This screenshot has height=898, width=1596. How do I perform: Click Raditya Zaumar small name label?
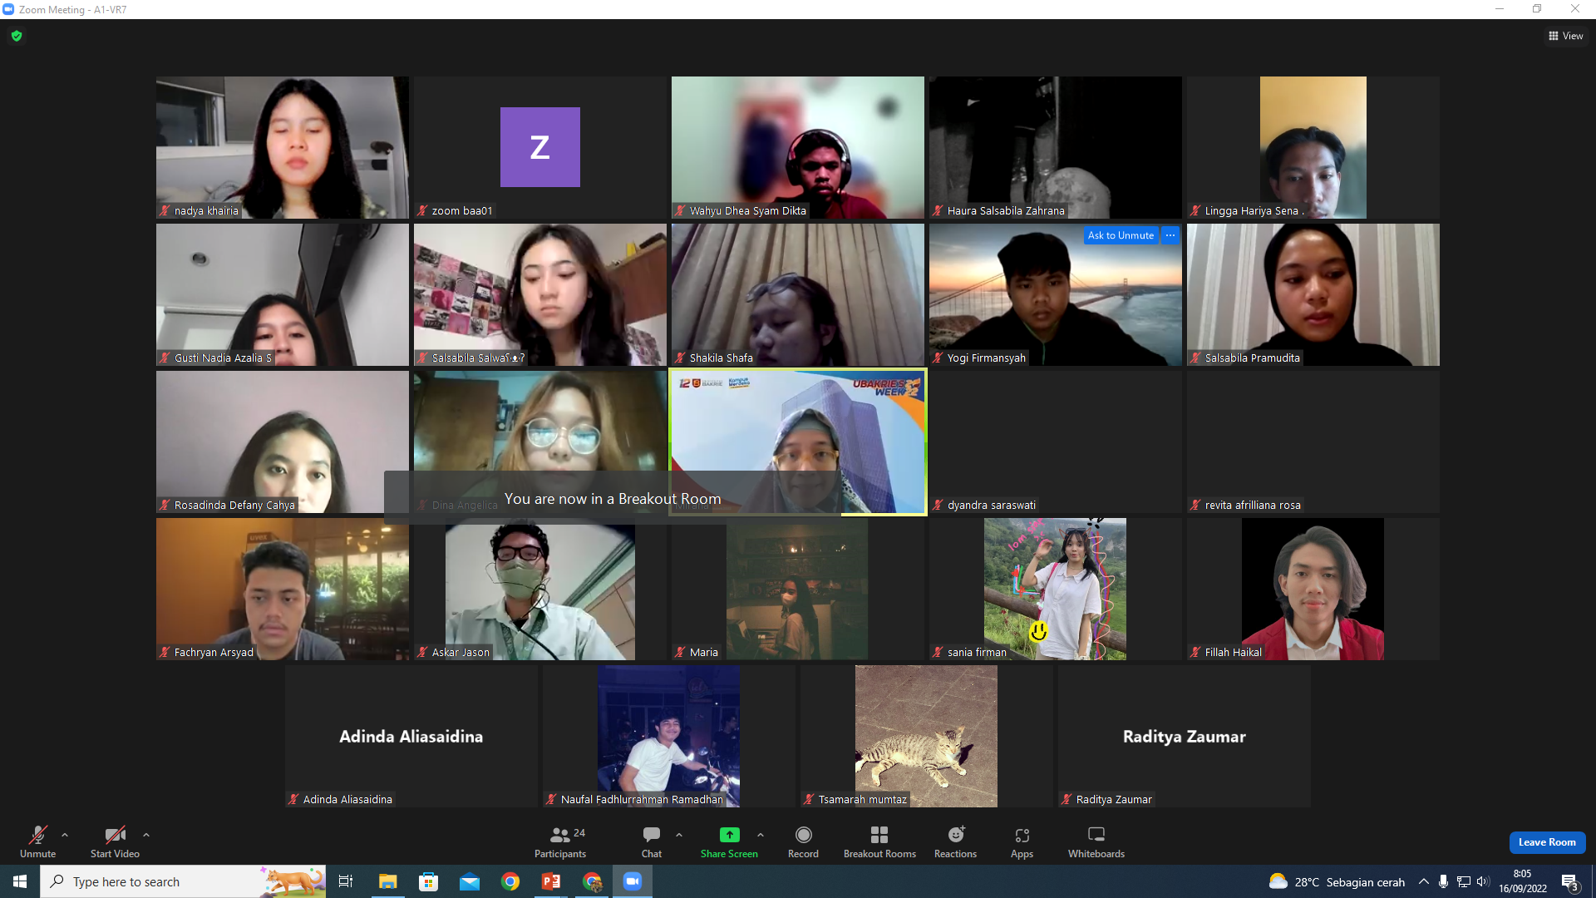pos(1114,800)
